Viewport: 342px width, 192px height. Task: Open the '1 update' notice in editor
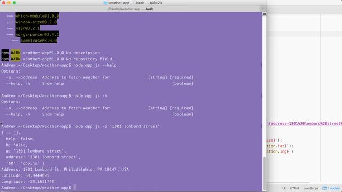point(333,188)
